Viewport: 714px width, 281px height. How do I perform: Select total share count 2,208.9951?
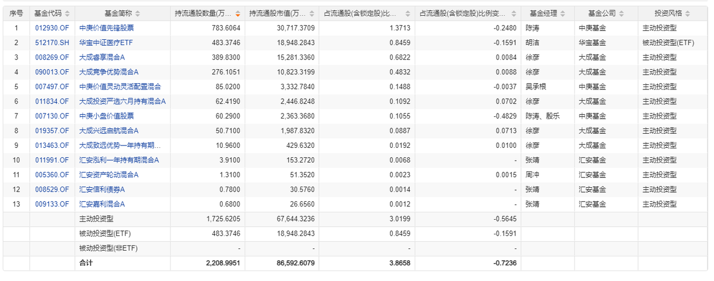pos(223,262)
